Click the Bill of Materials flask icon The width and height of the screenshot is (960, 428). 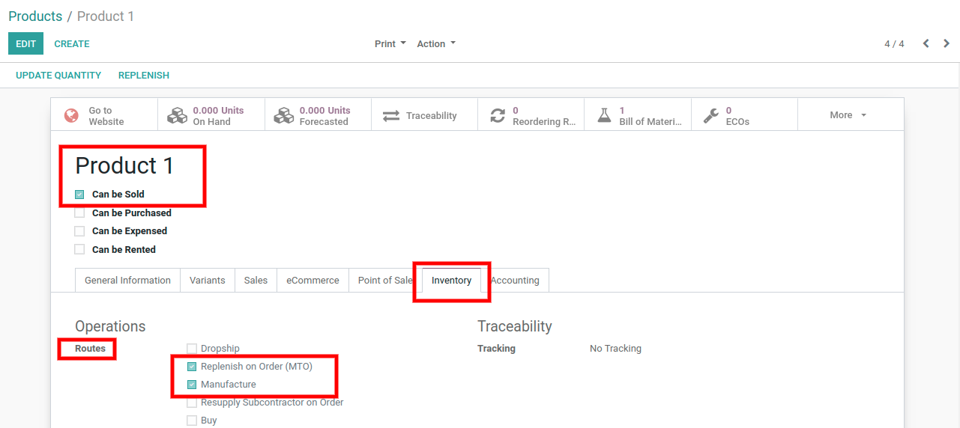pos(604,115)
